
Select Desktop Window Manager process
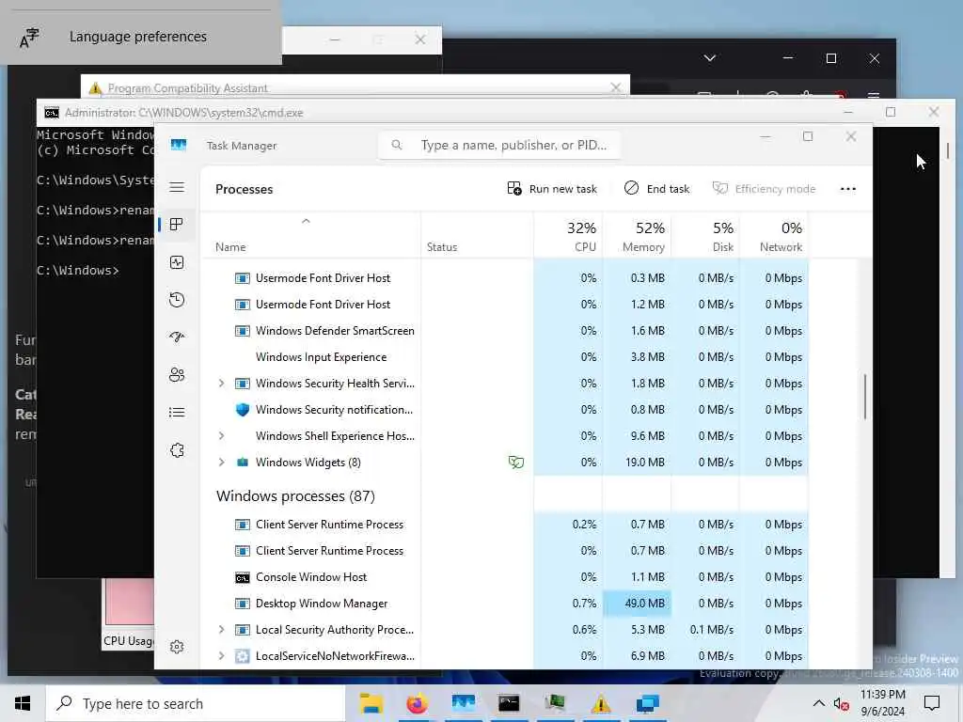322,604
